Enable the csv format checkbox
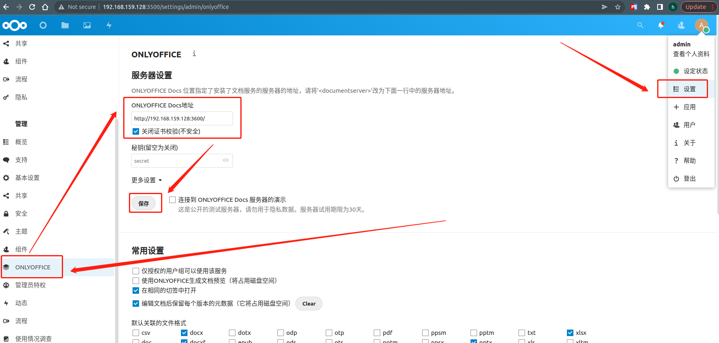This screenshot has height=343, width=719. [x=136, y=333]
